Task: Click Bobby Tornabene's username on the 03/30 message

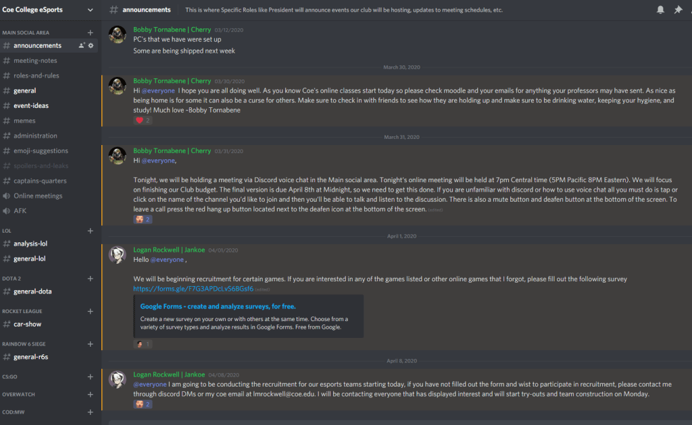Action: coord(172,81)
